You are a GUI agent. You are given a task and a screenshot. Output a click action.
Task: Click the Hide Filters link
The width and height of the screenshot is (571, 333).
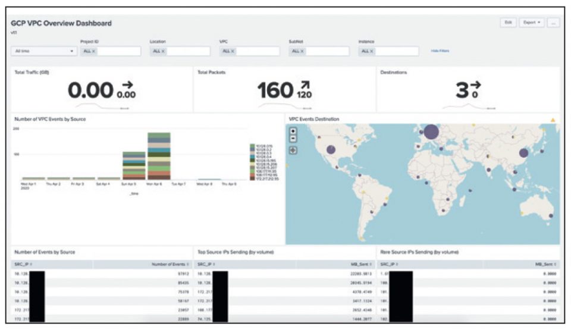[x=440, y=51]
